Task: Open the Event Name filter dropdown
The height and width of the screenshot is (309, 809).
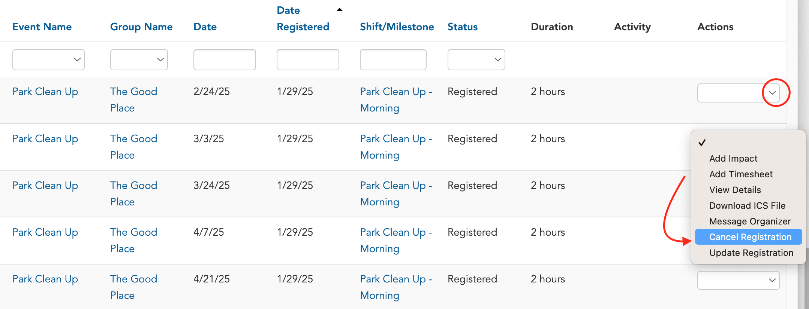Action: [48, 59]
